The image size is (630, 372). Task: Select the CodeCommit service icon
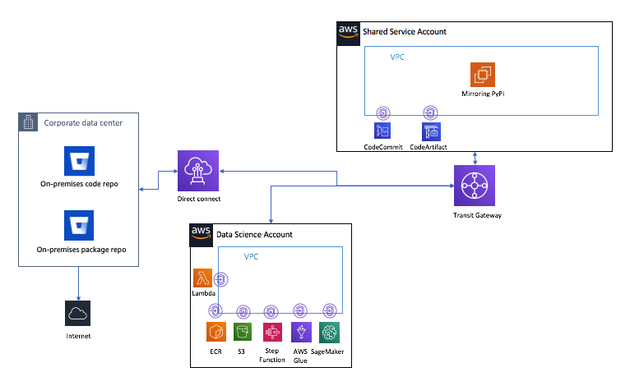point(382,131)
